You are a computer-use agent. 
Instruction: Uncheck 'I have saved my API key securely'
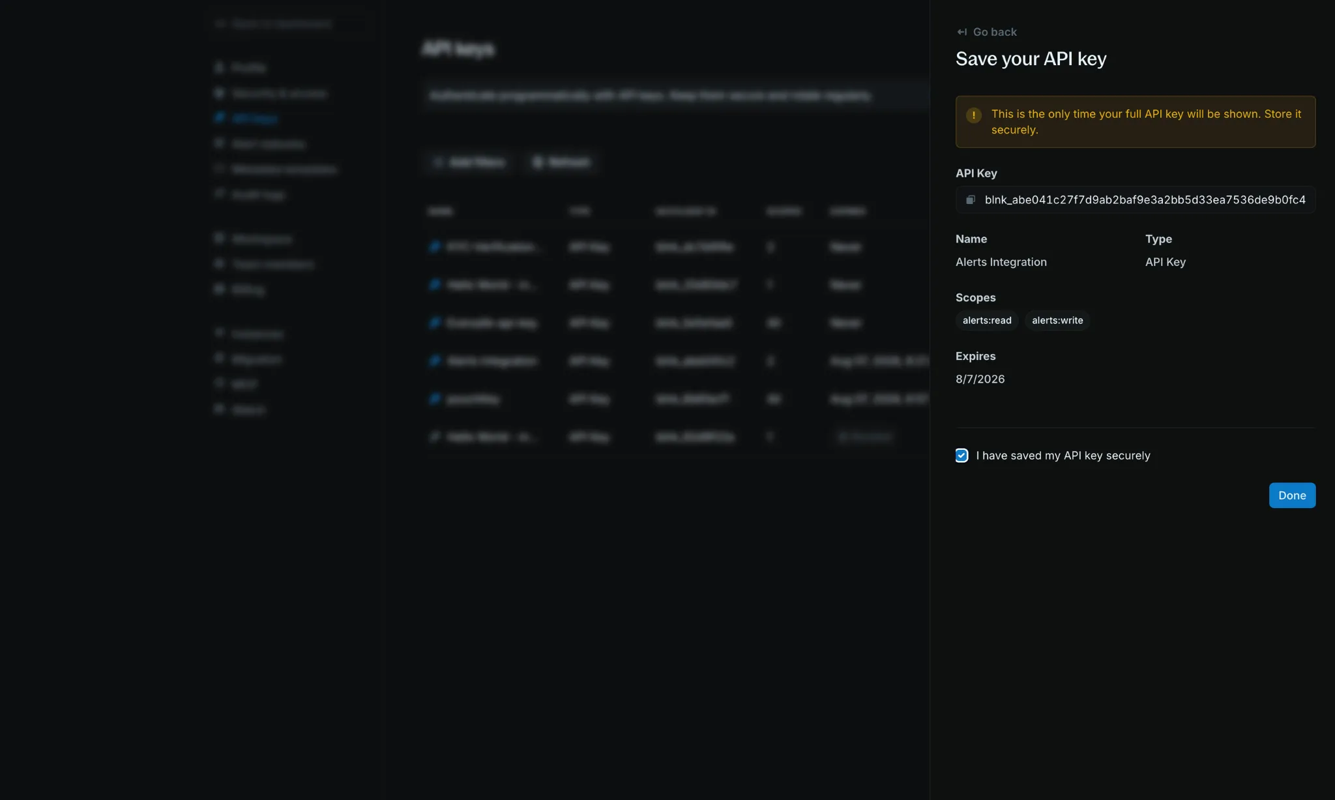pyautogui.click(x=961, y=455)
